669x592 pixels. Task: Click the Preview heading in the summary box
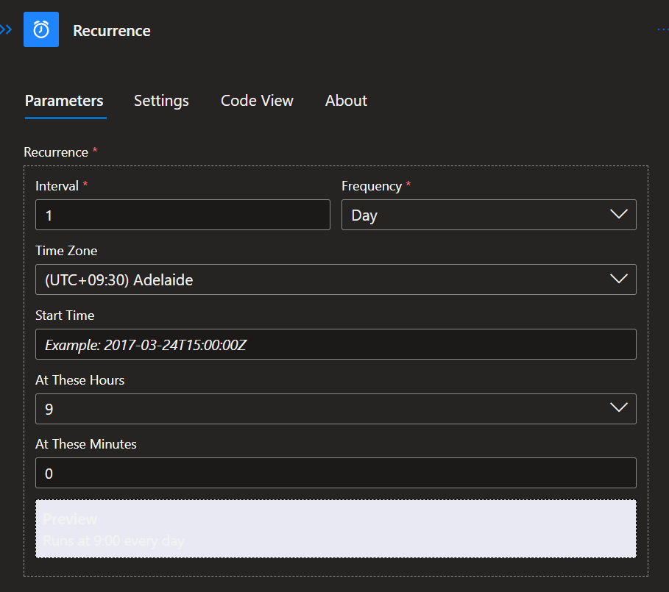tap(70, 519)
